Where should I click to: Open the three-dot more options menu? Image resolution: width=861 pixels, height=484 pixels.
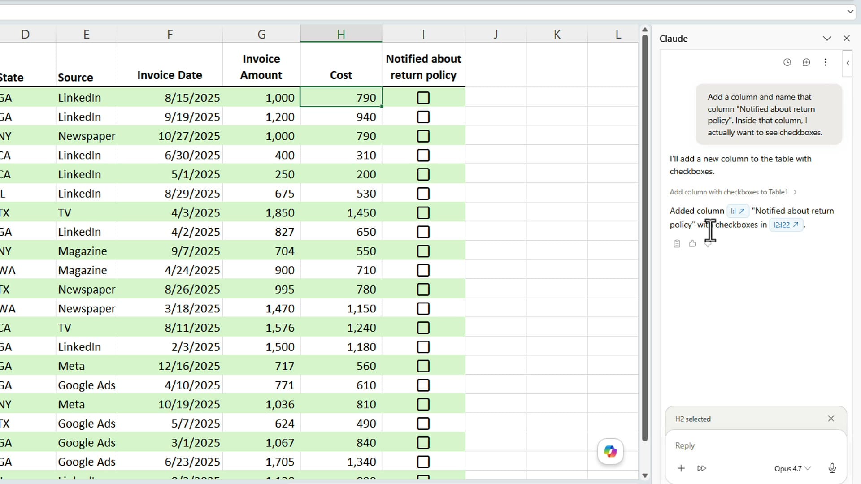826,62
